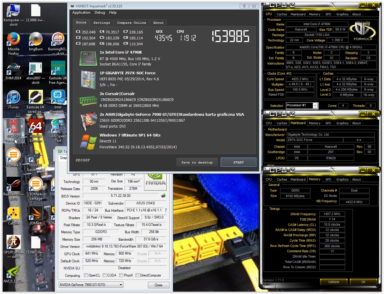Open Intel Processor utility icon
The image size is (384, 294).
click(x=58, y=102)
